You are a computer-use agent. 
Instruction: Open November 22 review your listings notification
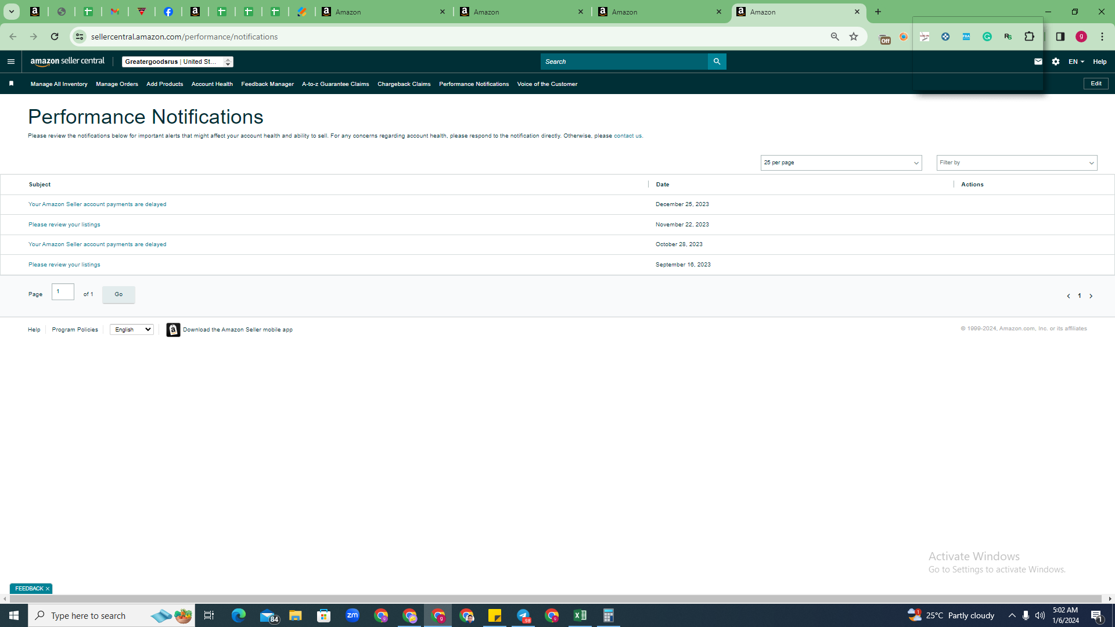pyautogui.click(x=64, y=225)
